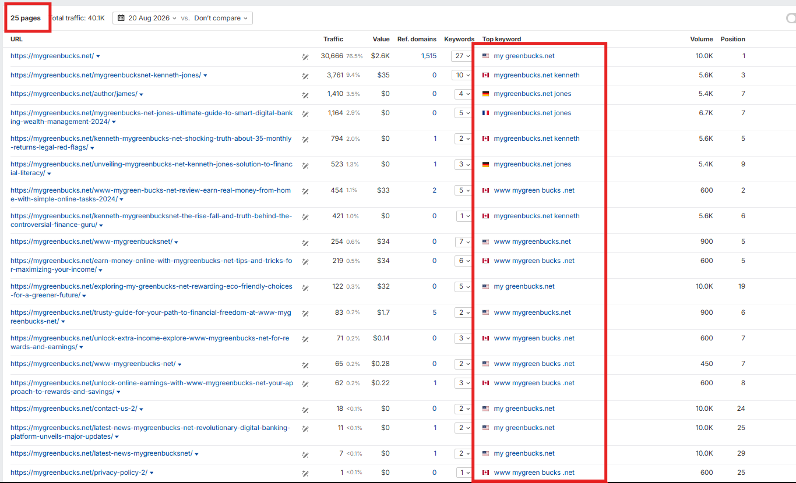Sort by the Traffic column header
Viewport: 796px width, 483px height.
(333, 39)
